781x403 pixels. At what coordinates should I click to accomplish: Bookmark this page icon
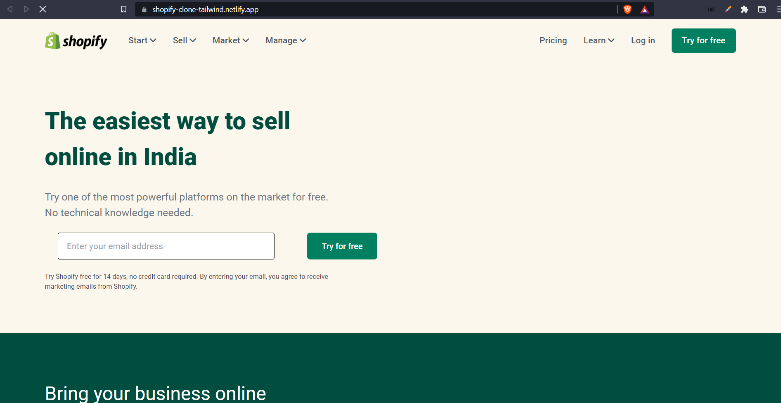[123, 9]
